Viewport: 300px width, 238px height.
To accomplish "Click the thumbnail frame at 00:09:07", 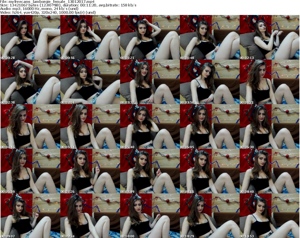I will pyautogui.click(x=30, y=216).
